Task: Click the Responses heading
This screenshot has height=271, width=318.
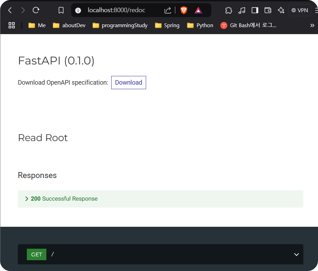Action: pyautogui.click(x=37, y=175)
